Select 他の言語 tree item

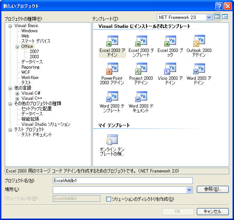pos(23,88)
